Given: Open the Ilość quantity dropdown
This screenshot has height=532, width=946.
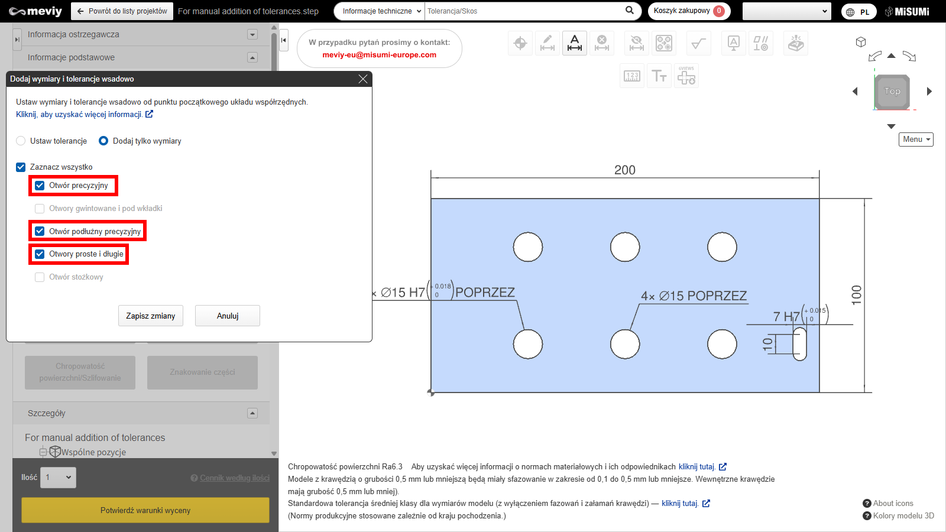Looking at the screenshot, I should click(x=58, y=478).
